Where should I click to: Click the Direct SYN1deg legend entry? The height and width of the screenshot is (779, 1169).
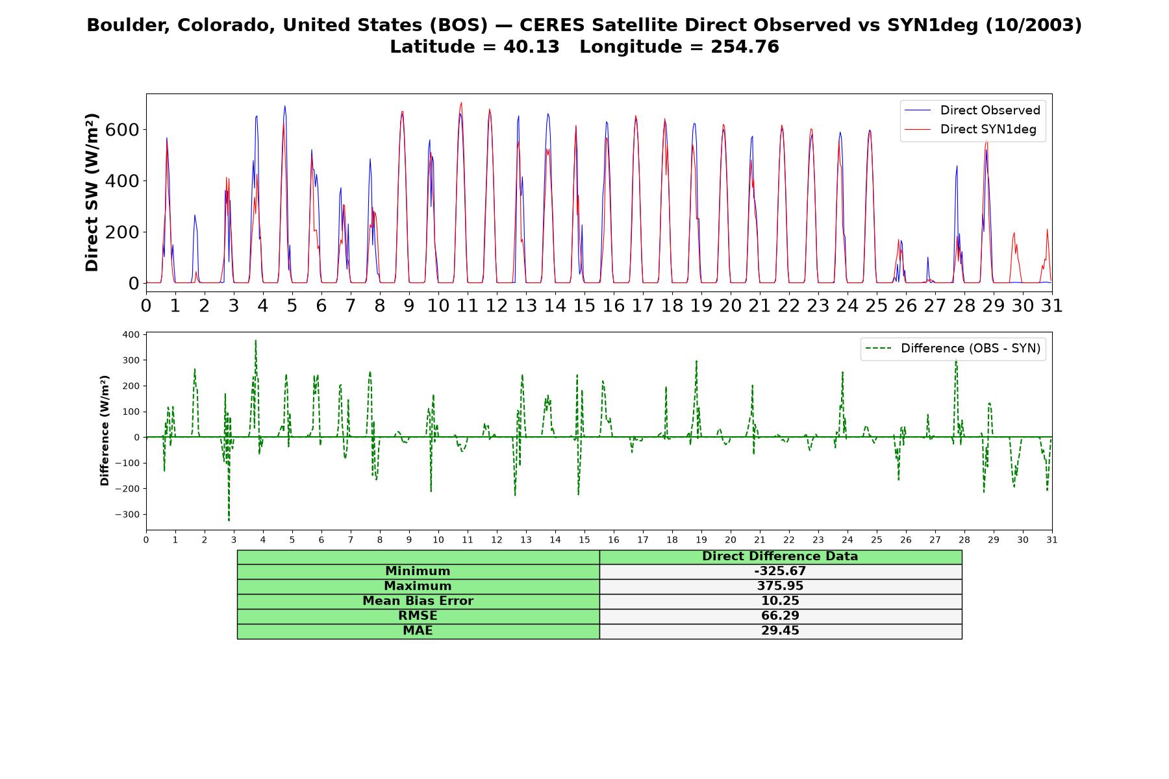point(971,129)
